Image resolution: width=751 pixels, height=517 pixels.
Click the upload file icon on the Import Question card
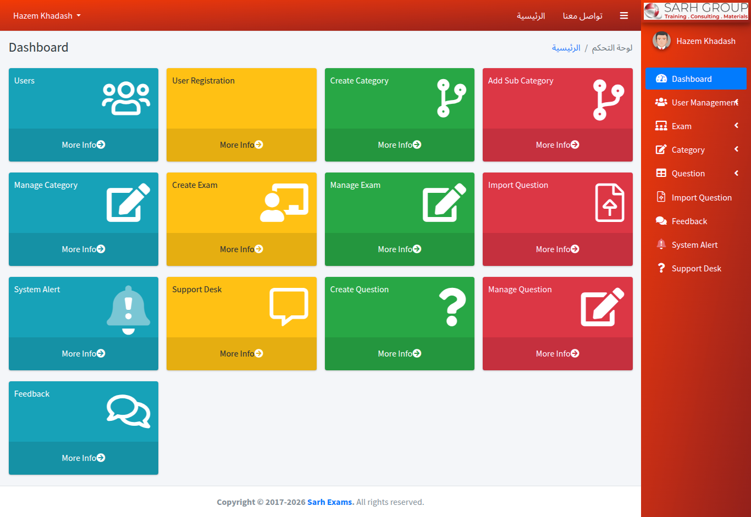609,203
